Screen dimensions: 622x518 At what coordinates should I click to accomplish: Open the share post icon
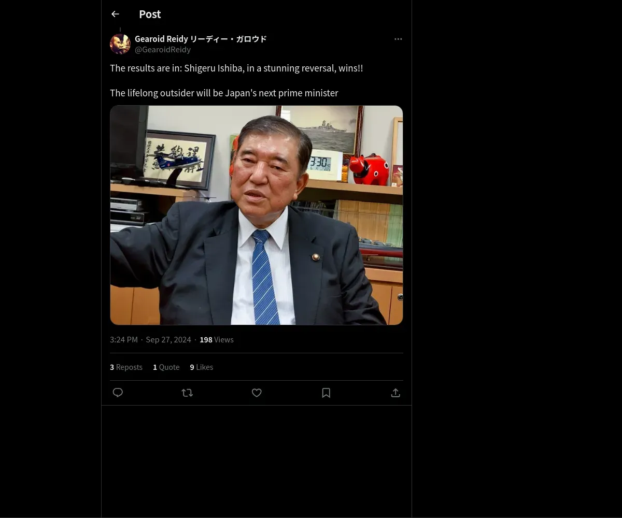coord(395,393)
